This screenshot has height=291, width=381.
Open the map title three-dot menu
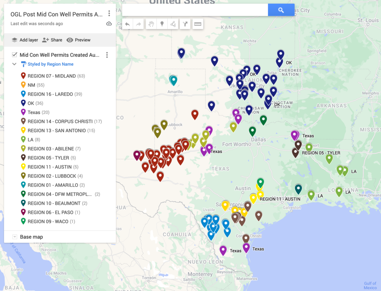click(x=109, y=13)
